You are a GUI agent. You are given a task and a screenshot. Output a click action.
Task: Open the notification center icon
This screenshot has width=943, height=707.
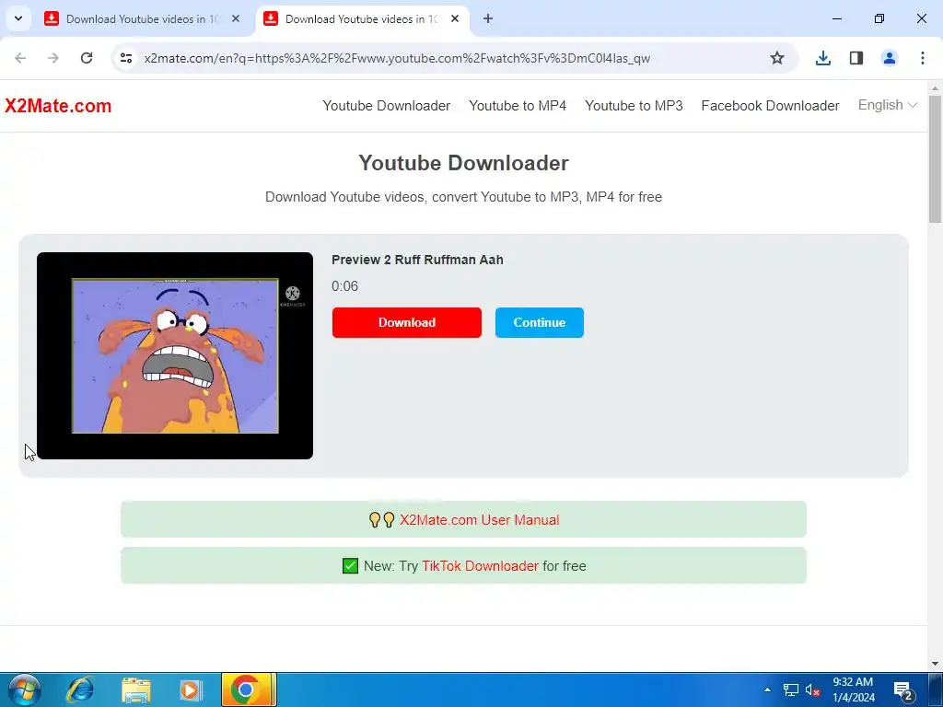click(x=904, y=690)
